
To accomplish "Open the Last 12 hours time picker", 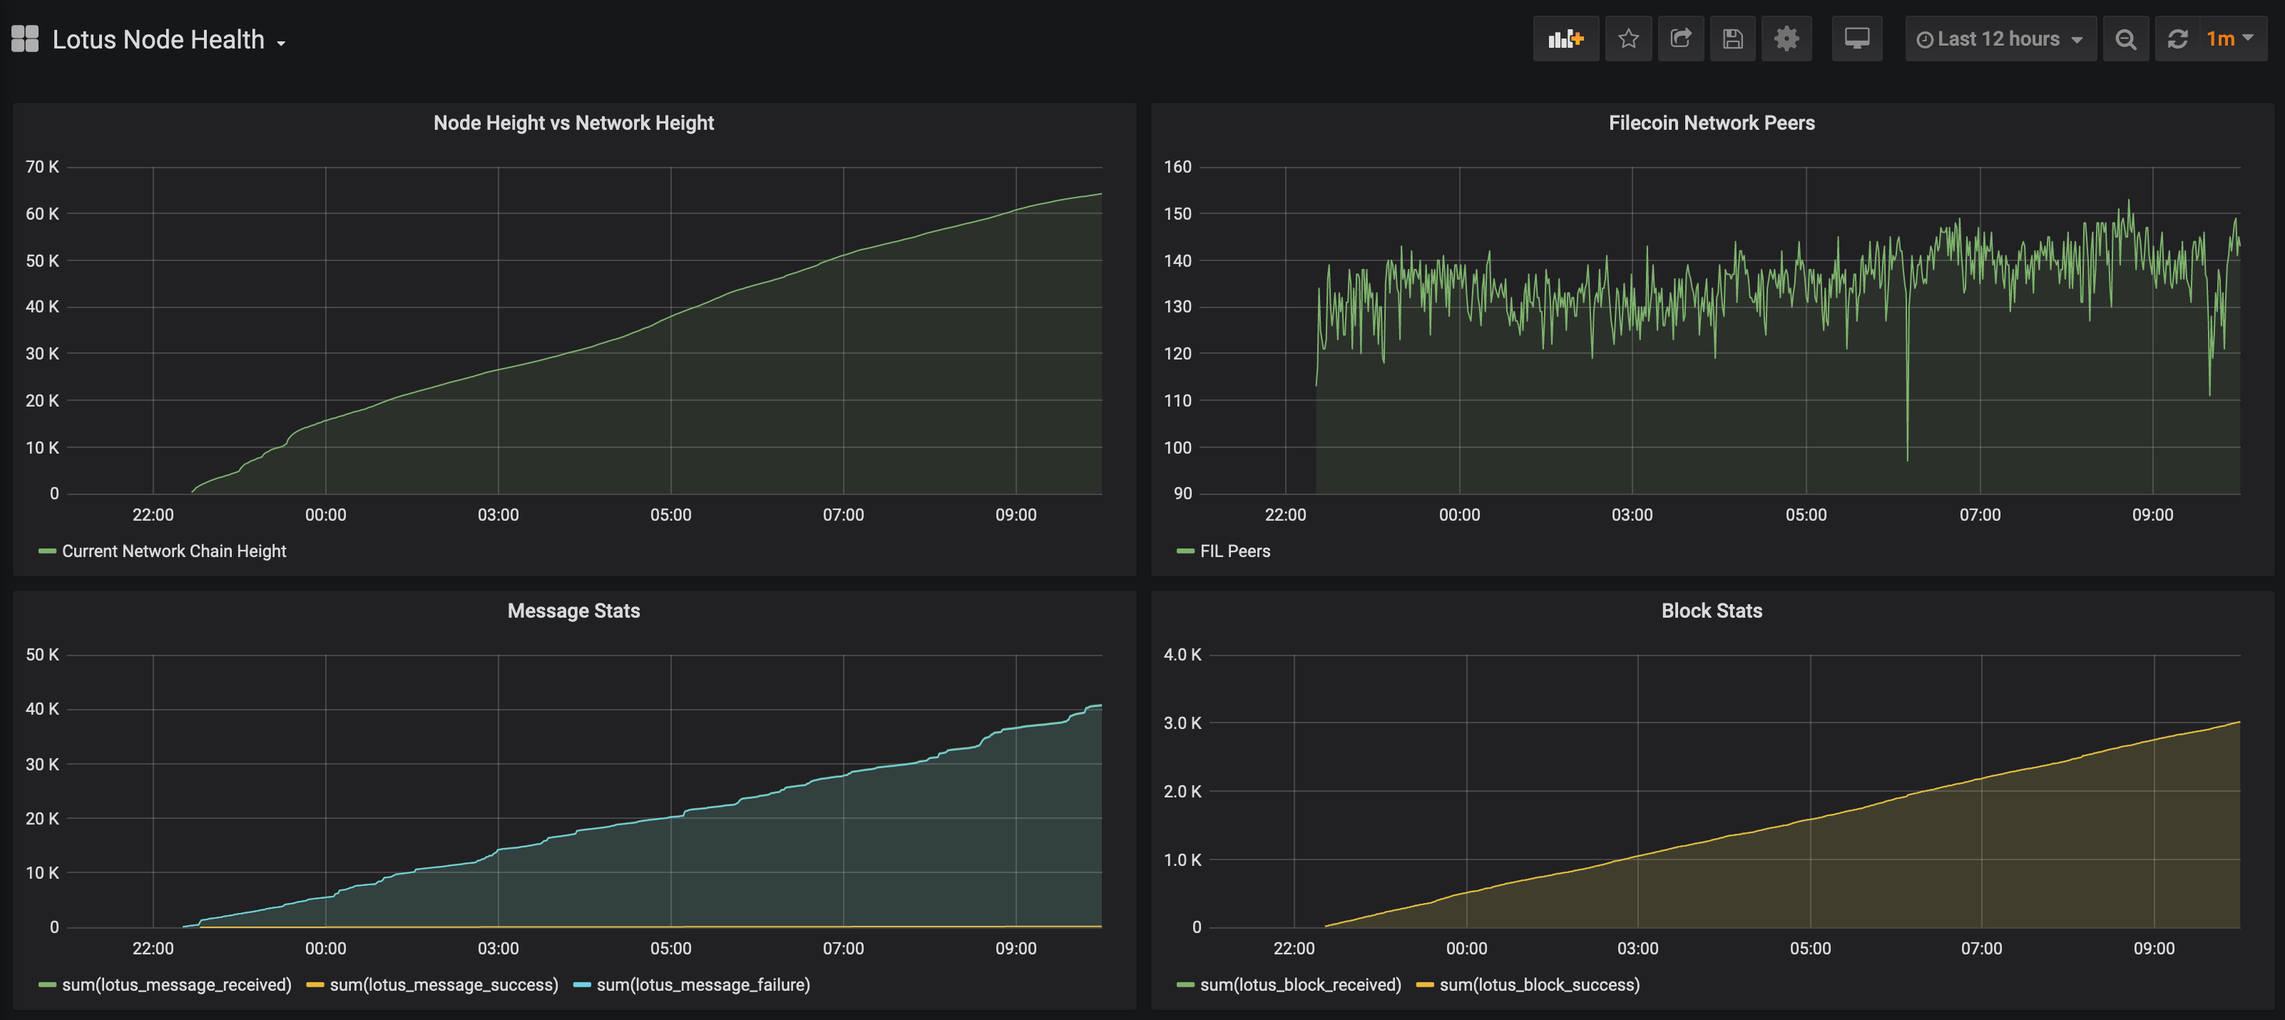I will tap(2000, 39).
